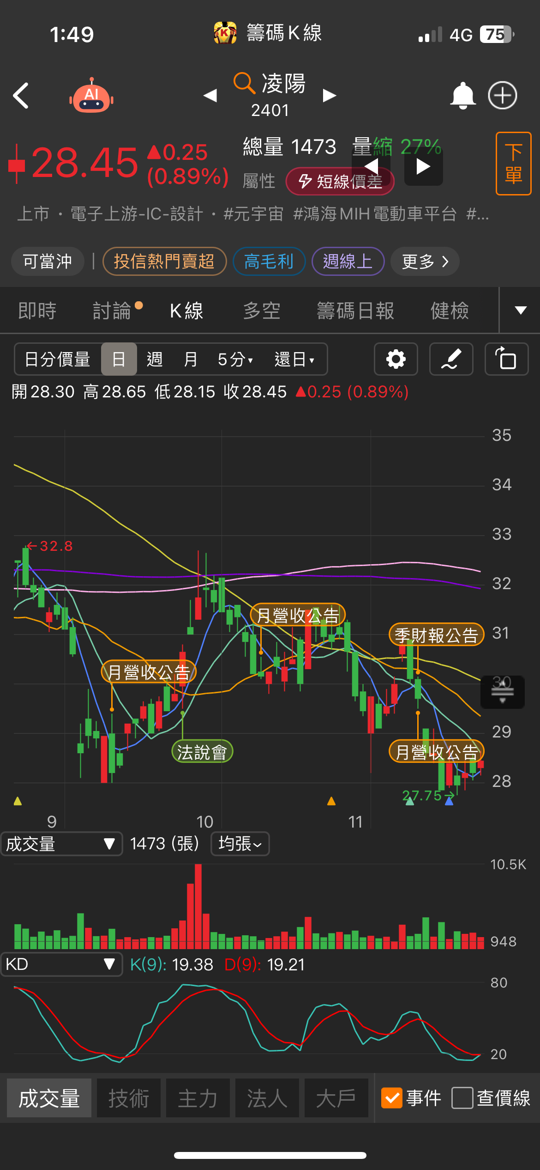Enable the 查價線 checkbox
This screenshot has height=1170, width=540.
462,1098
